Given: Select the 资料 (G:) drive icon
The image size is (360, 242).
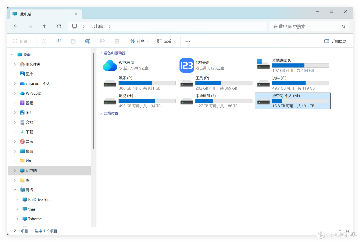Looking at the screenshot, I should [263, 83].
